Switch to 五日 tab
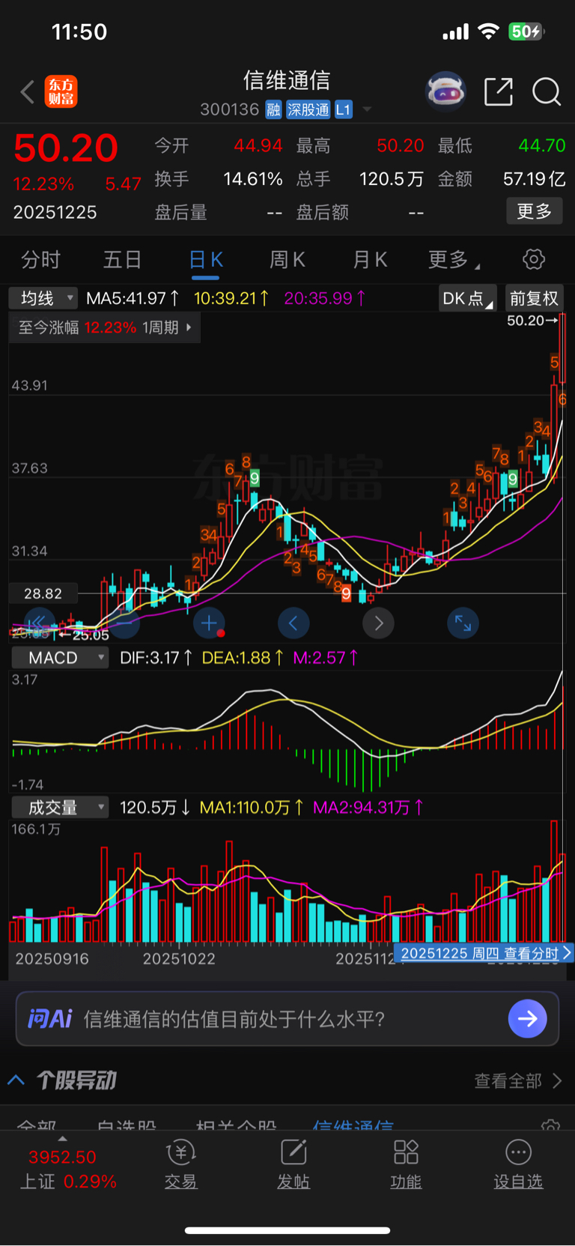Image resolution: width=575 pixels, height=1246 pixels. point(122,260)
